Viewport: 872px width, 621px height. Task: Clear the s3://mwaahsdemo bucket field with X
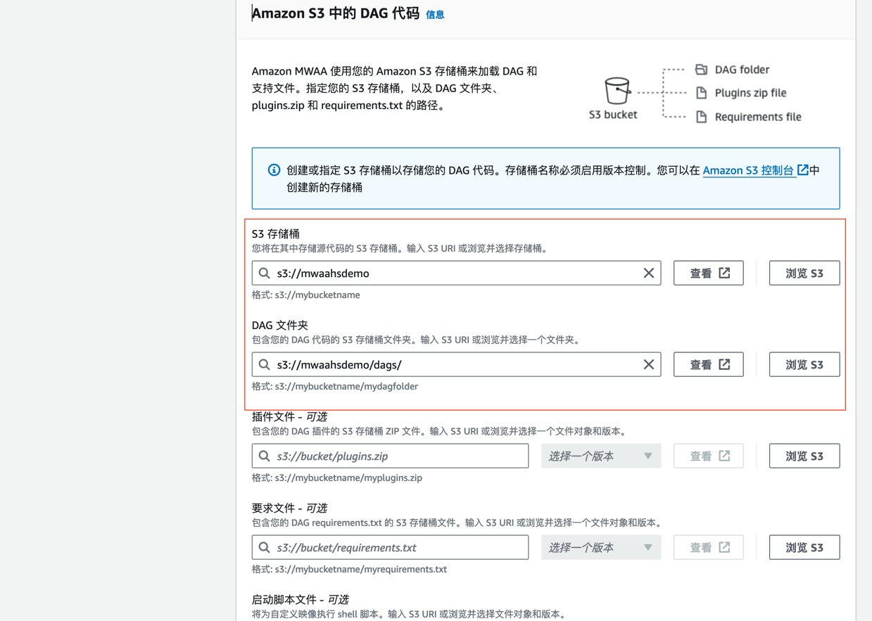click(x=648, y=273)
